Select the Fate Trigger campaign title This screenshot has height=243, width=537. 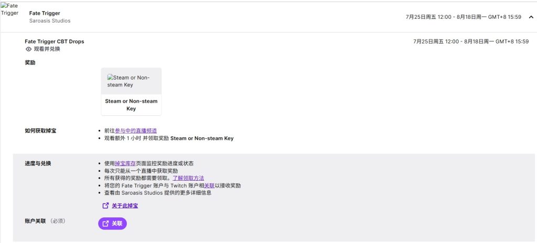tap(45, 13)
